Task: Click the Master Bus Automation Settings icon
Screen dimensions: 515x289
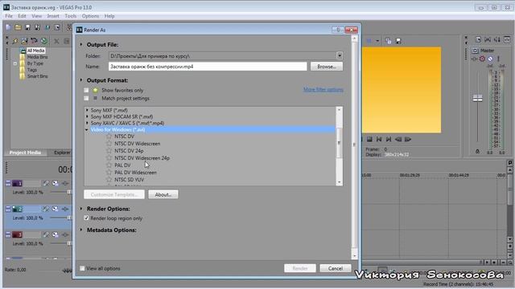Action: (482, 59)
